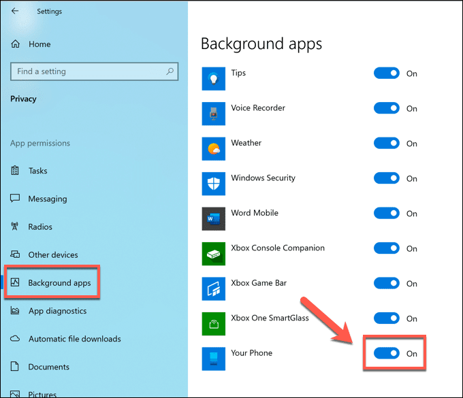463x398 pixels.
Task: Click the Xbox Game Bar icon
Action: click(214, 289)
